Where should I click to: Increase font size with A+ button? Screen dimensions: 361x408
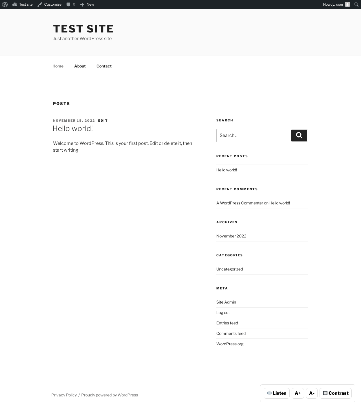pyautogui.click(x=298, y=393)
